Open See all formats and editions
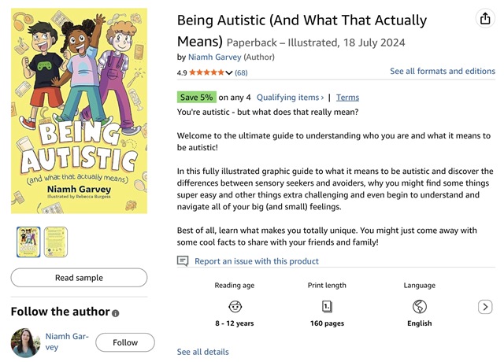The width and height of the screenshot is (504, 362). point(443,72)
